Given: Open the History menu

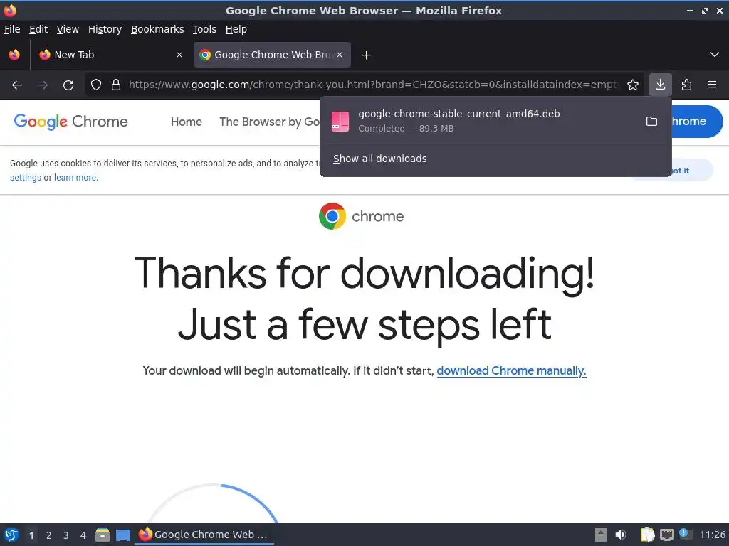Looking at the screenshot, I should click(105, 29).
